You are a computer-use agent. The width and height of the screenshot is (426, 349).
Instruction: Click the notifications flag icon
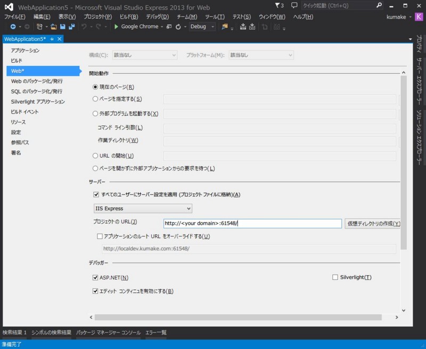click(x=277, y=5)
